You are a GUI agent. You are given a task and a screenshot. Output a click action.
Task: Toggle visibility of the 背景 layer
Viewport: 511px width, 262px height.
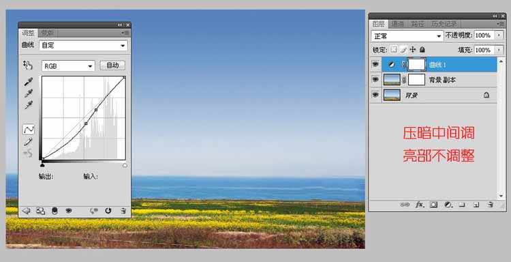(x=375, y=95)
